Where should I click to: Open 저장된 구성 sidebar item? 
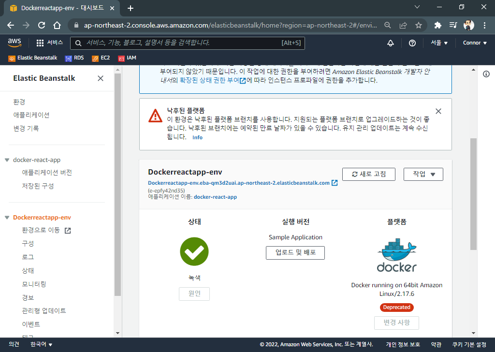click(38, 186)
